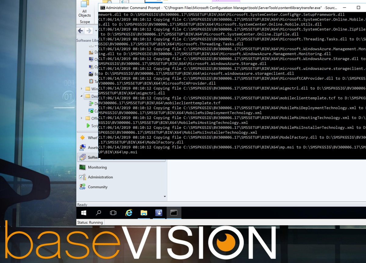Image resolution: width=366 pixels, height=263 pixels.
Task: Click the mobileclienttemplate.tcf output line
Action: 232,101
